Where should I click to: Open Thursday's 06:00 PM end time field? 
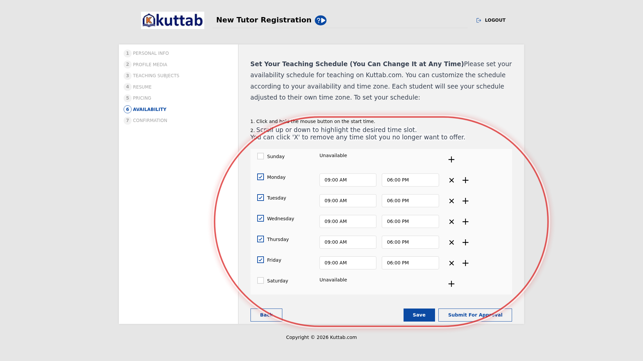[x=410, y=242]
